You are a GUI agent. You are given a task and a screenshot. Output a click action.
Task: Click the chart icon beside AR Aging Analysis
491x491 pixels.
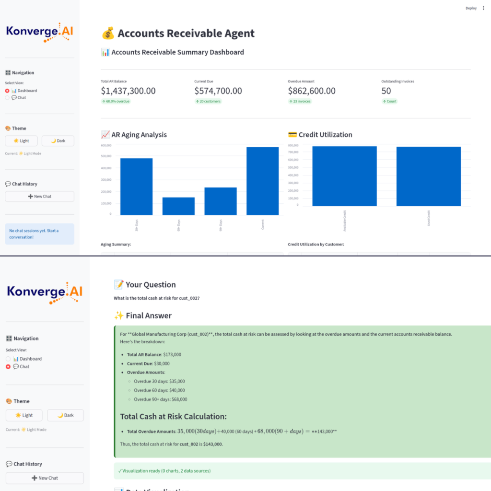click(105, 135)
